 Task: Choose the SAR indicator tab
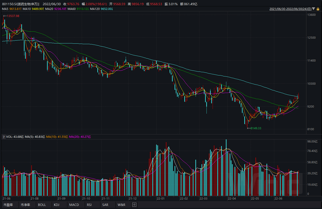(105, 205)
